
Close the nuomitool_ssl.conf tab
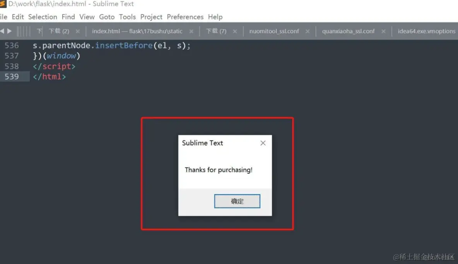click(308, 31)
